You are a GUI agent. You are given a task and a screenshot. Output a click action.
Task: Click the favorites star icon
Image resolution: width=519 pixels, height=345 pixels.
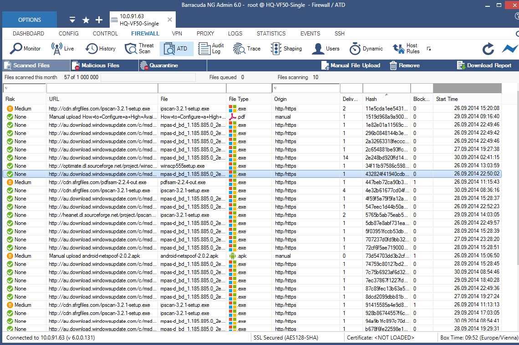coord(86,20)
